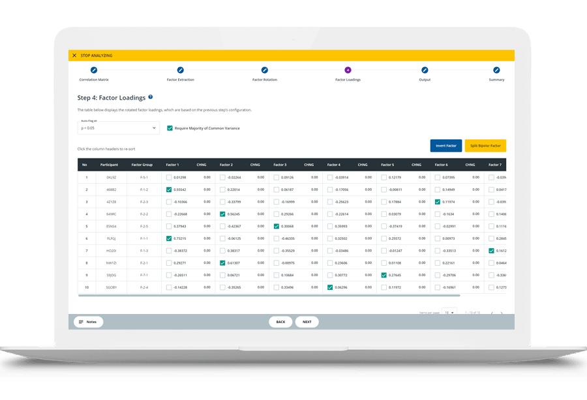This screenshot has height=400, width=587.
Task: Jump to the Output step icon
Action: (x=425, y=70)
